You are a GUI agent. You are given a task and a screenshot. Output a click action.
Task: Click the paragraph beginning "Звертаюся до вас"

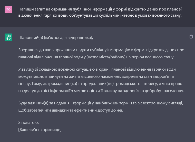101,53
